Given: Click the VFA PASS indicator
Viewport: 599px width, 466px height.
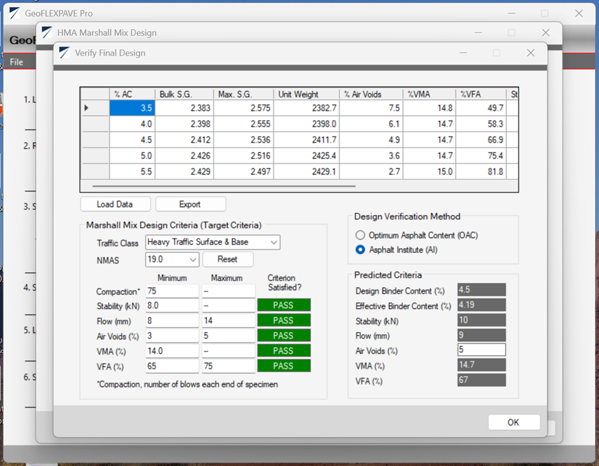Looking at the screenshot, I should pos(284,366).
